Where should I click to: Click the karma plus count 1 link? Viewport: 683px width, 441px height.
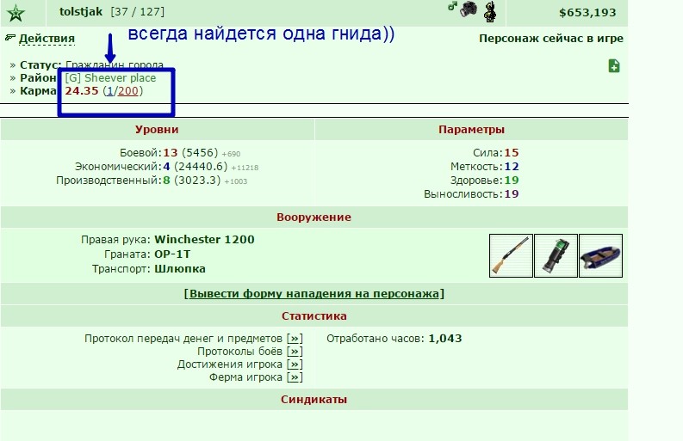pyautogui.click(x=110, y=91)
